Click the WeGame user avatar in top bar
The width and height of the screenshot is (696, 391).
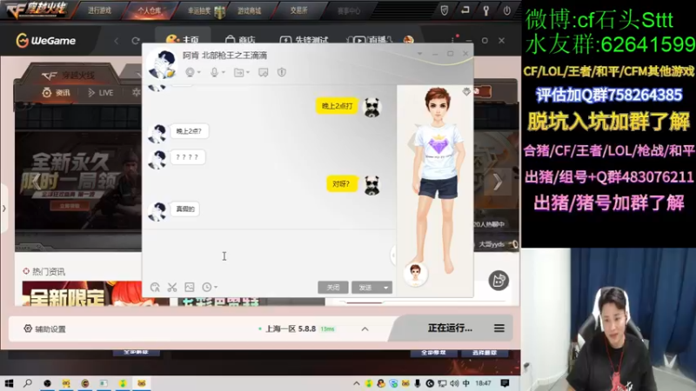[x=408, y=40]
